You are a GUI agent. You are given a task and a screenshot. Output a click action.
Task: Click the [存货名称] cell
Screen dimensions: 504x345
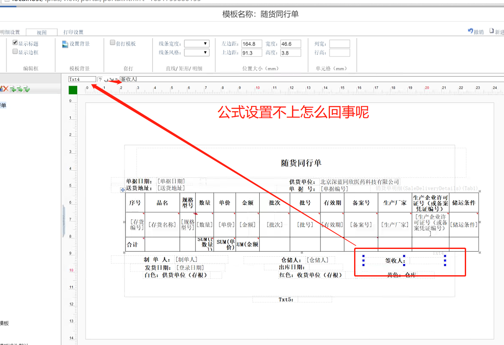pyautogui.click(x=162, y=225)
